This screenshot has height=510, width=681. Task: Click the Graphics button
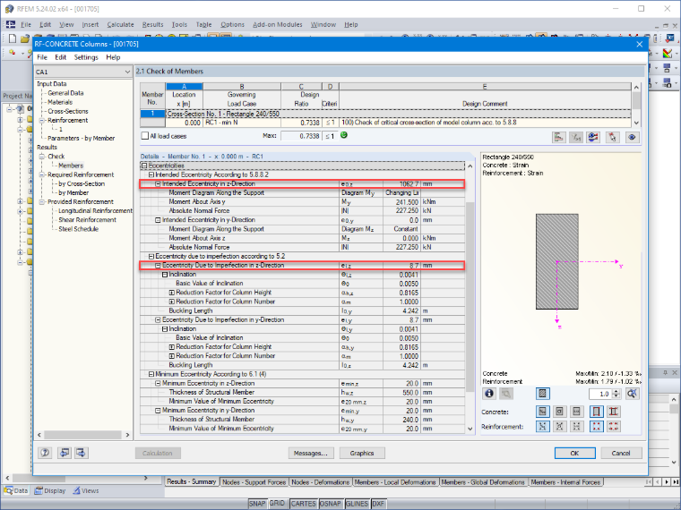point(362,454)
